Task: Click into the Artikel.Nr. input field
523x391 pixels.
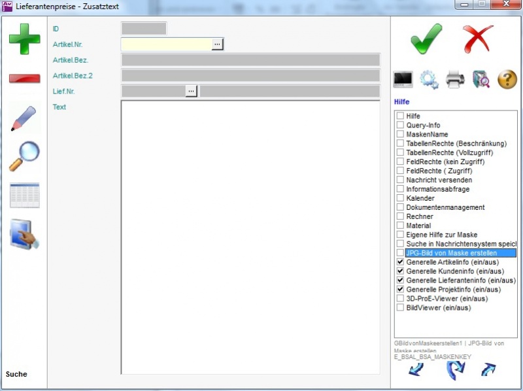Action: 166,44
